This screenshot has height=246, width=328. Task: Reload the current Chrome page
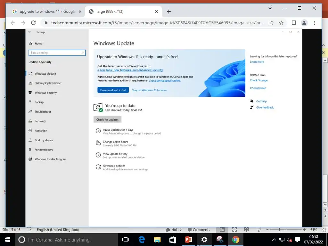33,23
